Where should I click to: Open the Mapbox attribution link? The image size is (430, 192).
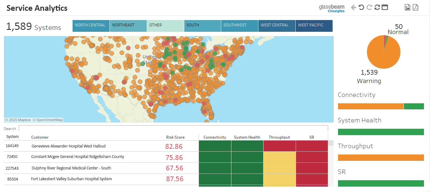(18, 120)
